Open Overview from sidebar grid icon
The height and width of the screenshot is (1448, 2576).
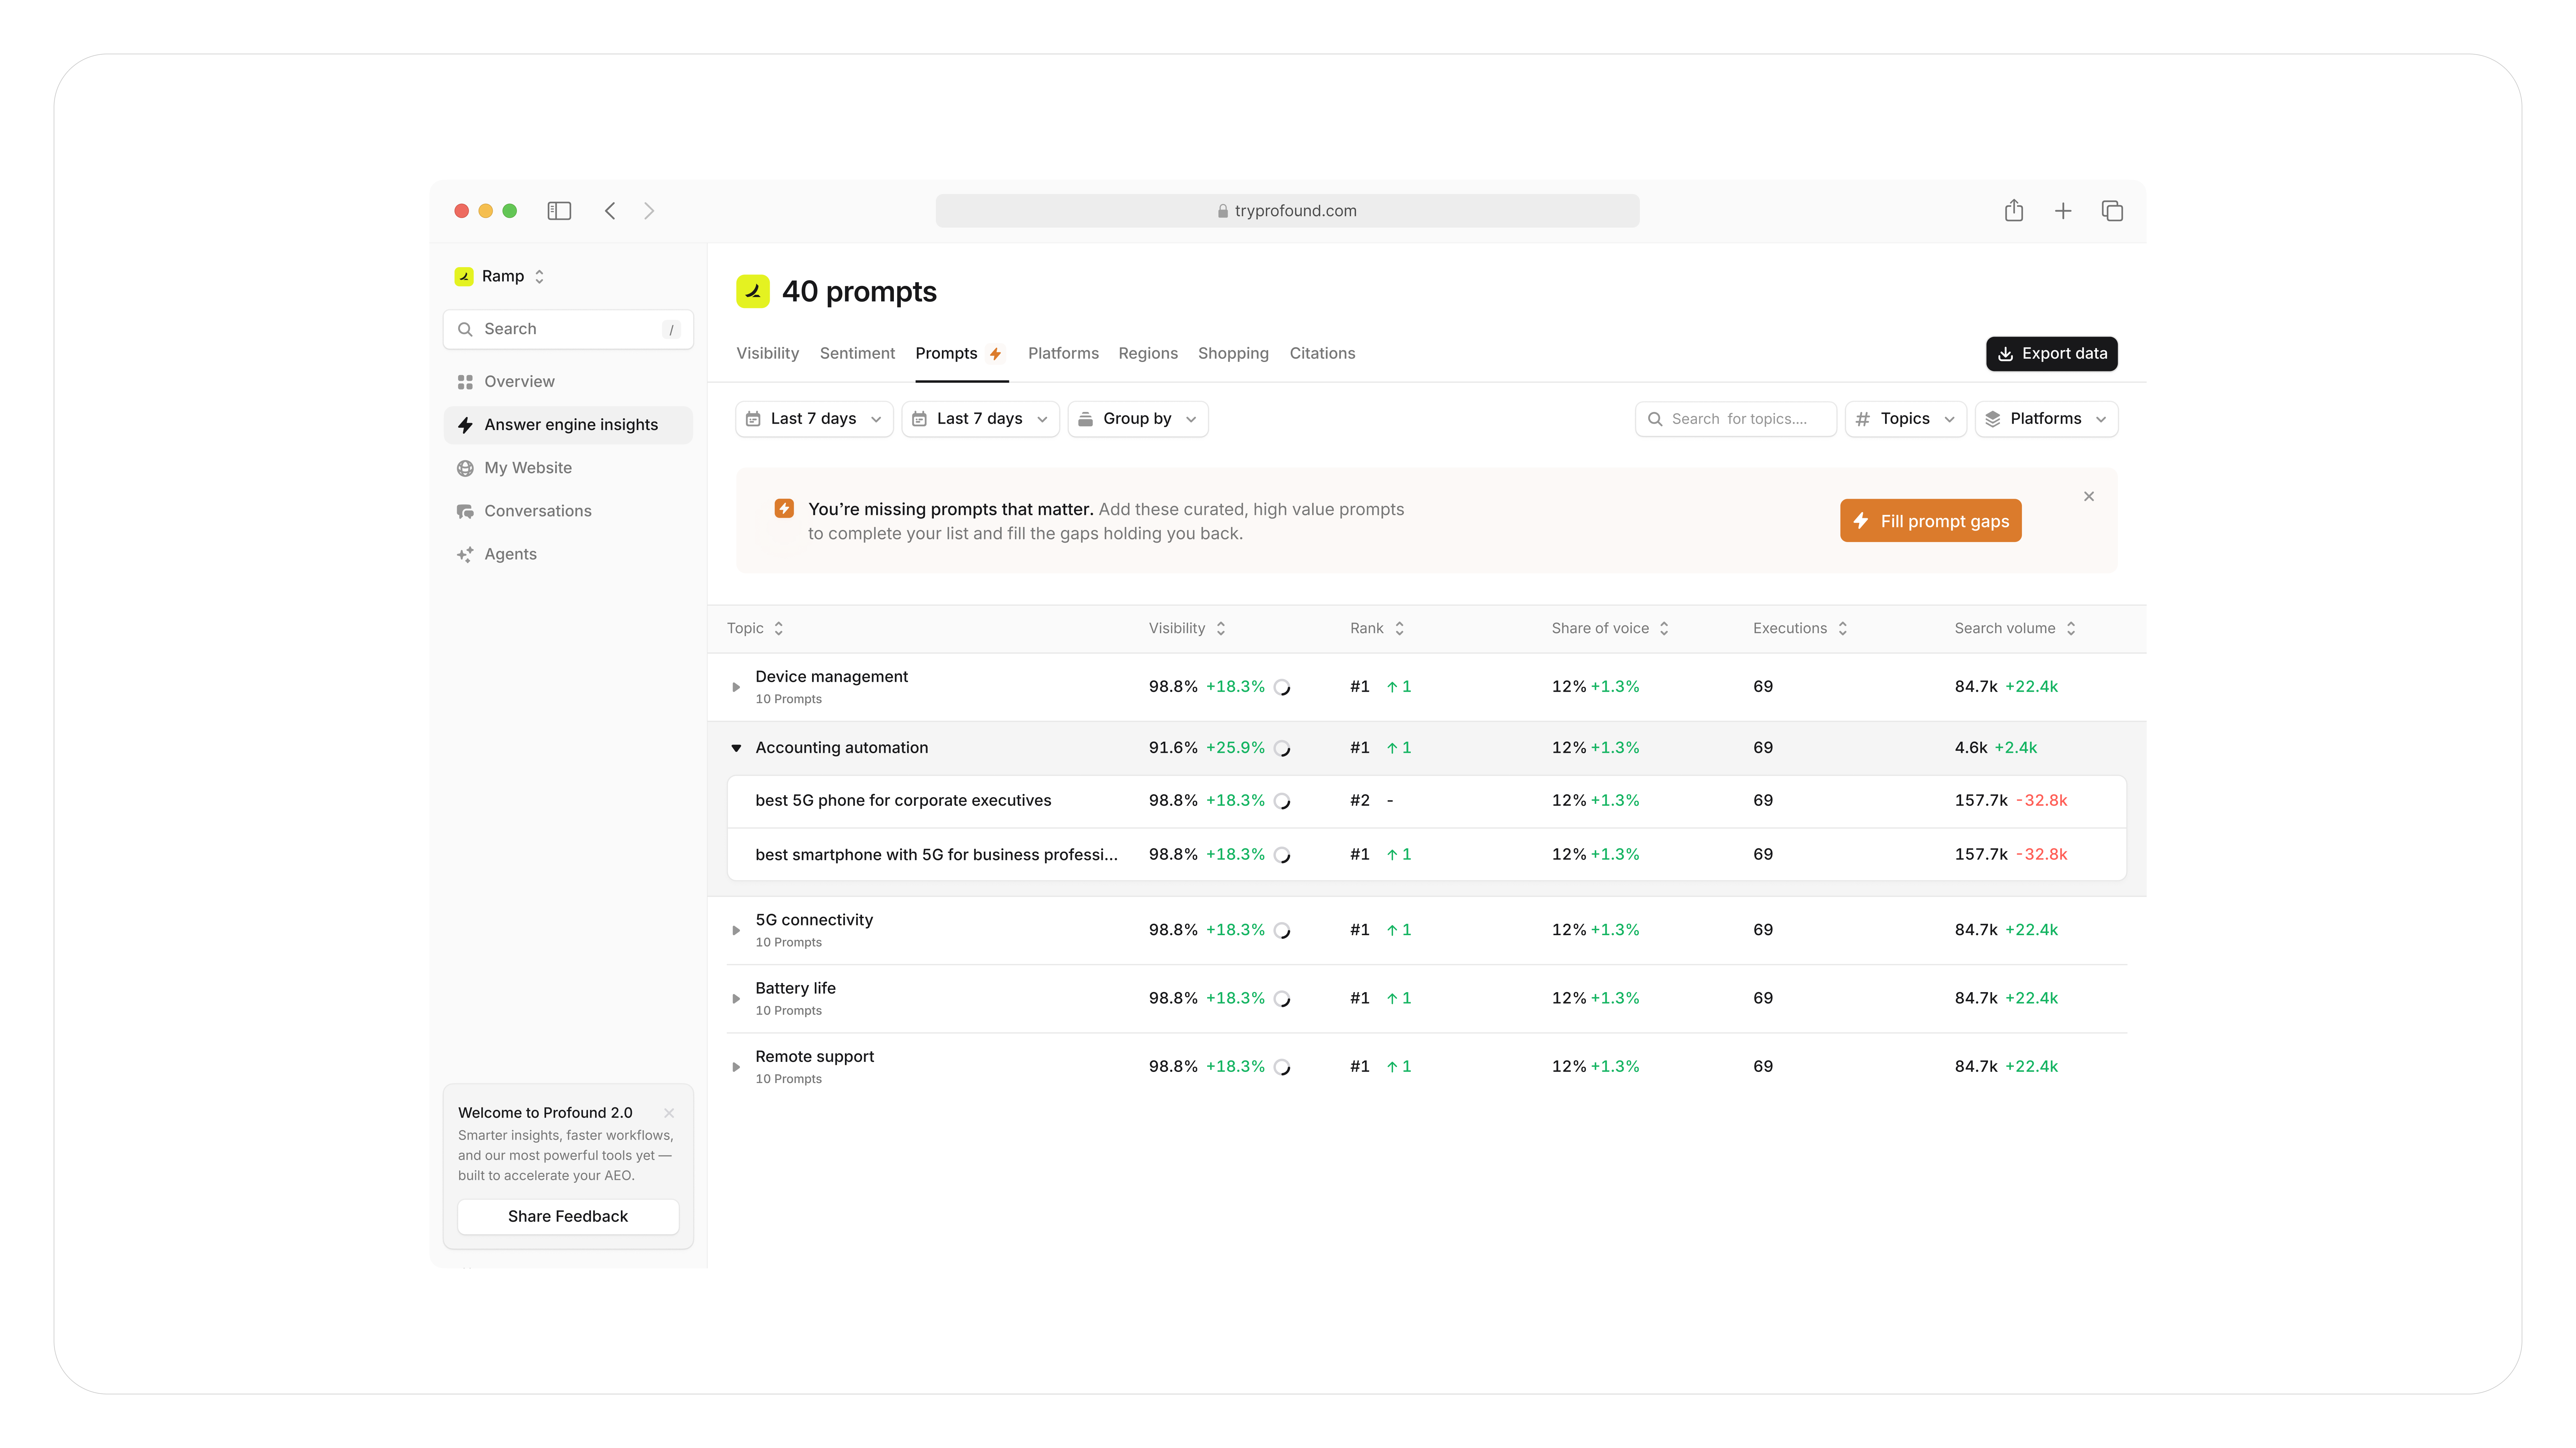[x=465, y=382]
